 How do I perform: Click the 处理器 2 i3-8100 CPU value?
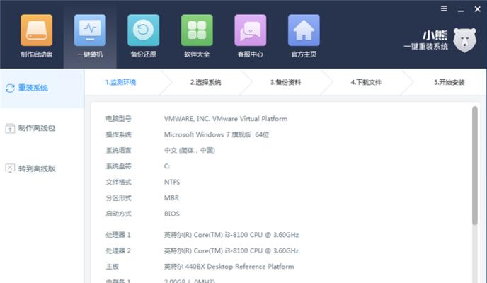231,250
